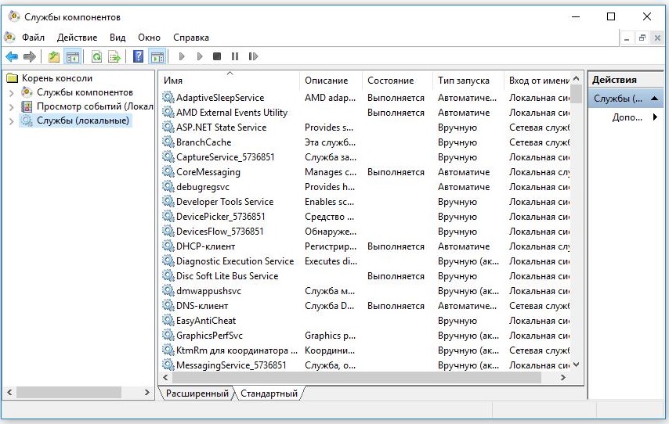Click the Restart Service toolbar icon
Viewport: 669px width, 424px height.
253,56
